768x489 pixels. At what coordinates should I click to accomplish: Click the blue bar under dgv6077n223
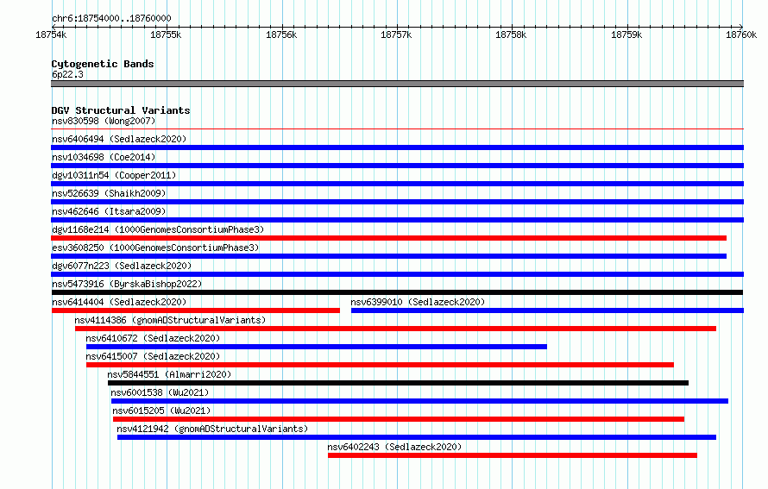[x=397, y=274]
